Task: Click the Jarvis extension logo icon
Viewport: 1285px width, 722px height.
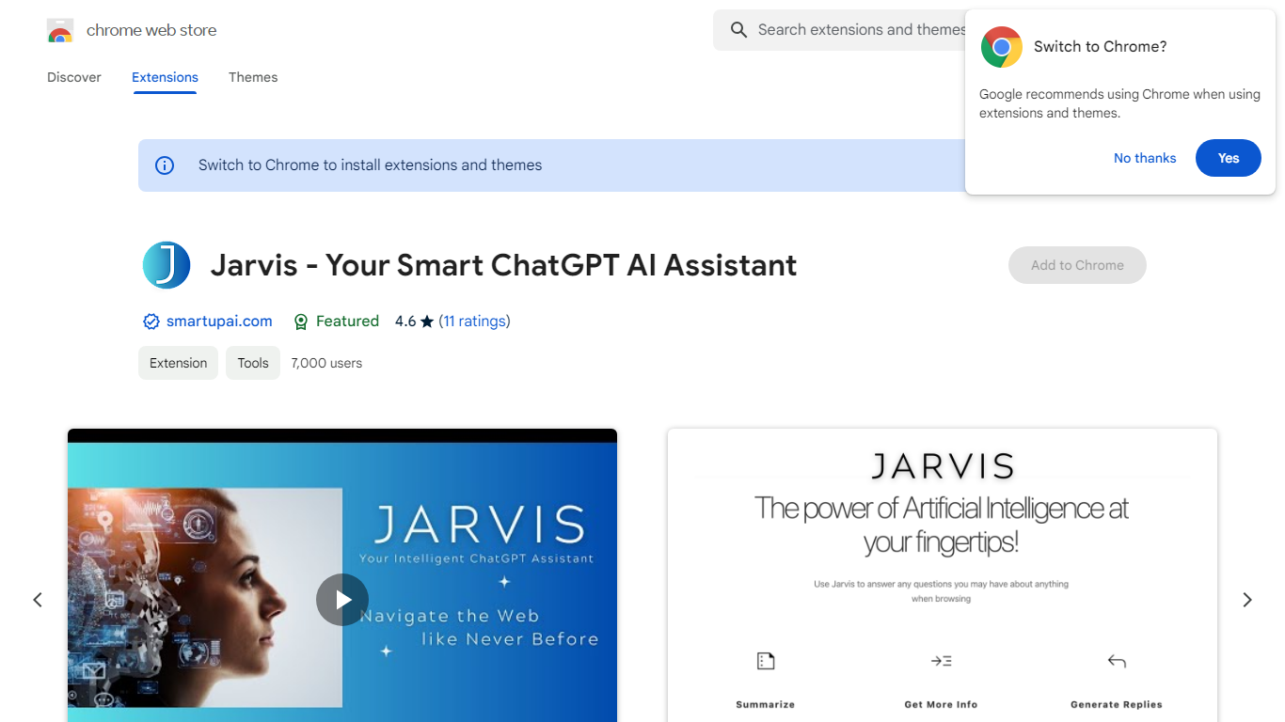Action: tap(167, 265)
